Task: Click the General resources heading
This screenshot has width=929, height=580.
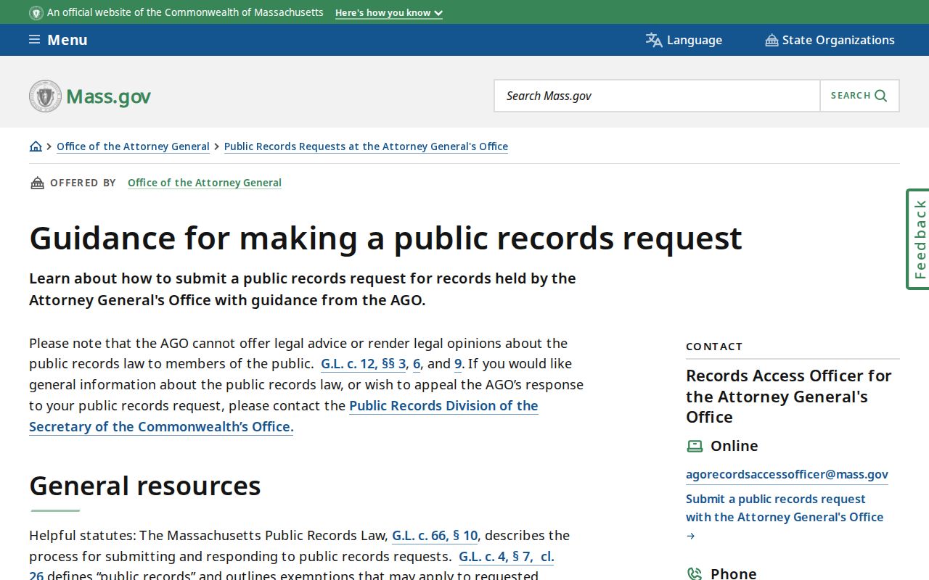Action: tap(145, 486)
